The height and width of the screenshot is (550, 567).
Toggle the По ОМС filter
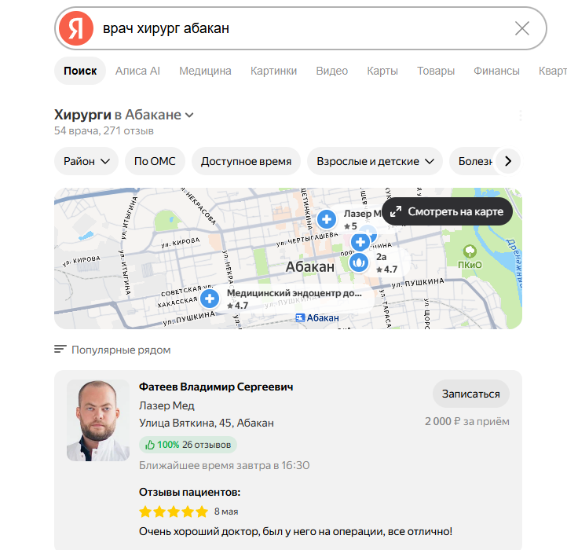pos(155,161)
